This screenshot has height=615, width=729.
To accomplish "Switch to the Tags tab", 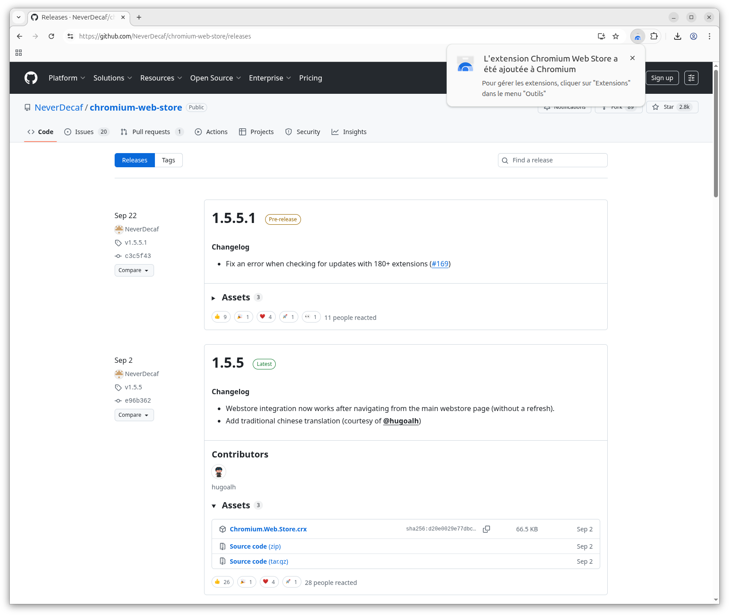I will pos(168,160).
